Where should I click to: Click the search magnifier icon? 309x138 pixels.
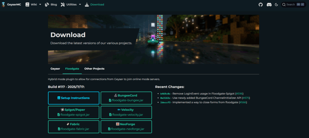point(284,5)
